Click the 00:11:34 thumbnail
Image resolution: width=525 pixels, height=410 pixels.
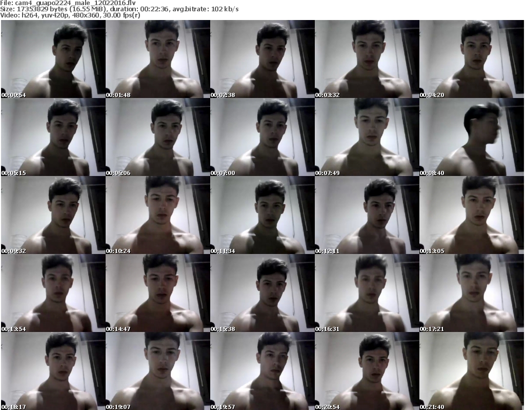pyautogui.click(x=262, y=215)
